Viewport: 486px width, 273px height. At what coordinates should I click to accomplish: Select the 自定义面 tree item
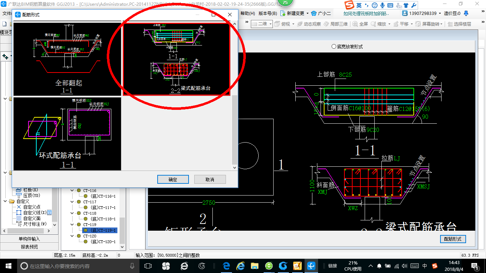click(x=32, y=218)
